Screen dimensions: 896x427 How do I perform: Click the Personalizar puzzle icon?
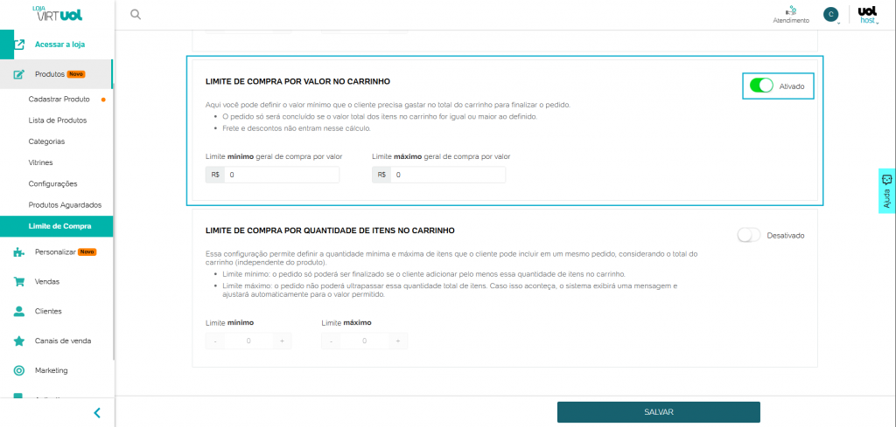(18, 252)
